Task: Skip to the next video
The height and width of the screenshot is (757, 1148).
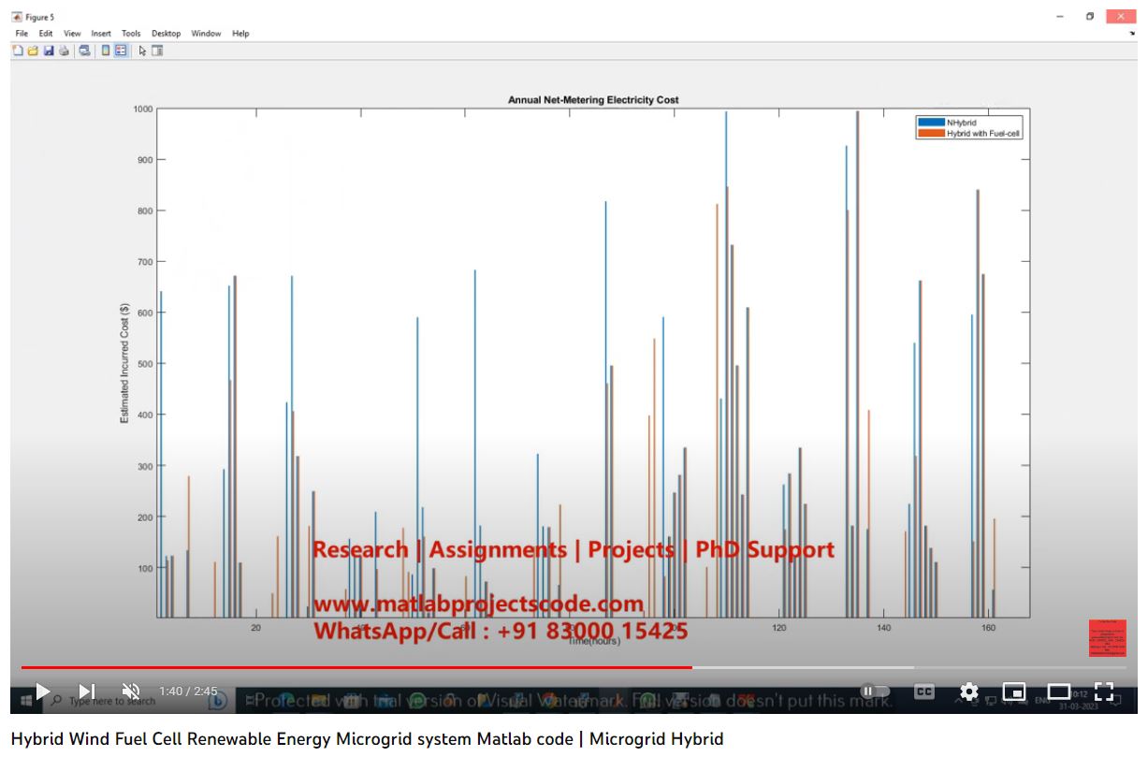Action: (x=86, y=691)
